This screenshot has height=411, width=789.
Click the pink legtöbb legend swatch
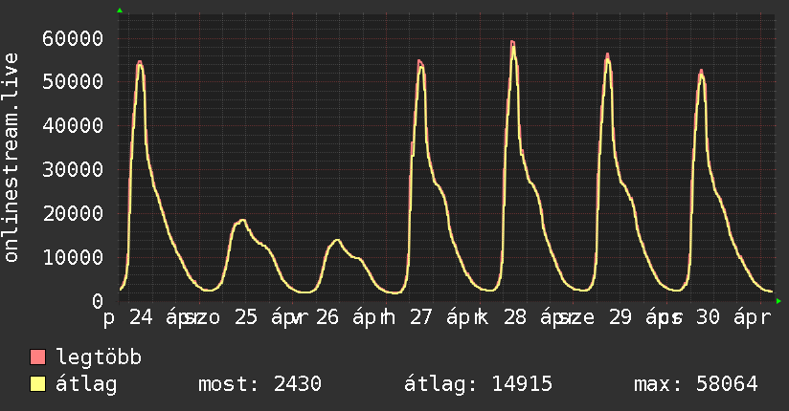(38, 357)
